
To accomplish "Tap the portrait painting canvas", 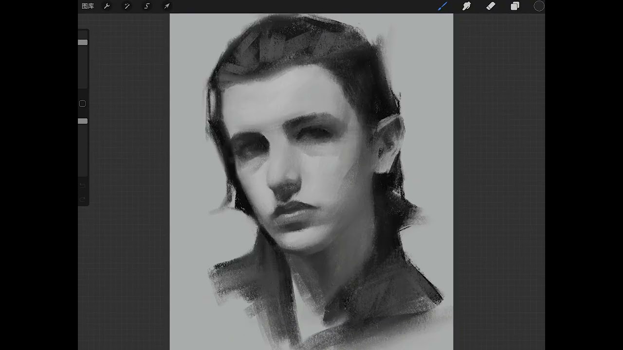I will click(x=311, y=181).
